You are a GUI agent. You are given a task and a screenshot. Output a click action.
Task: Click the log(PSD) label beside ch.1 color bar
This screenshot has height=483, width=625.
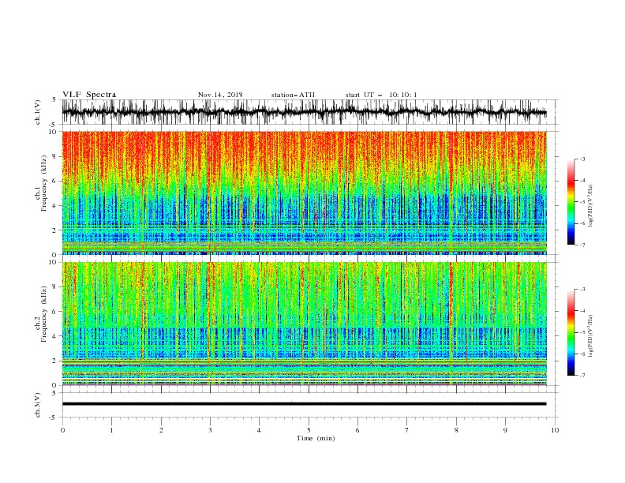[590, 205]
